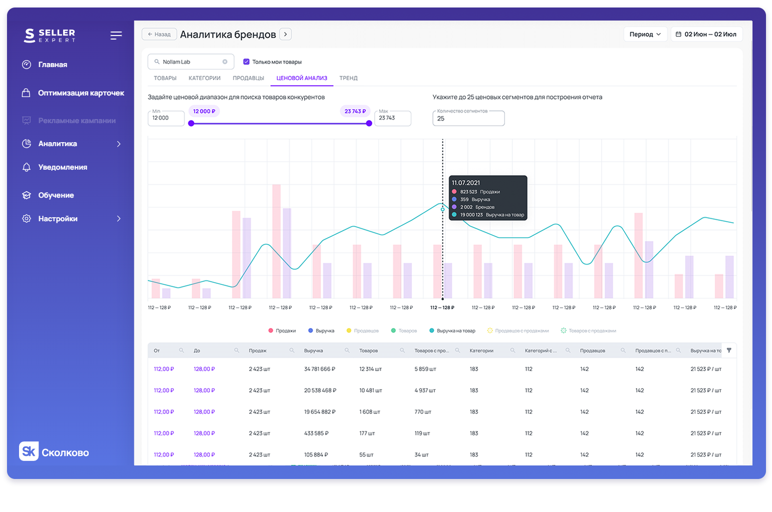Toggle the Выручка legend item

(321, 331)
